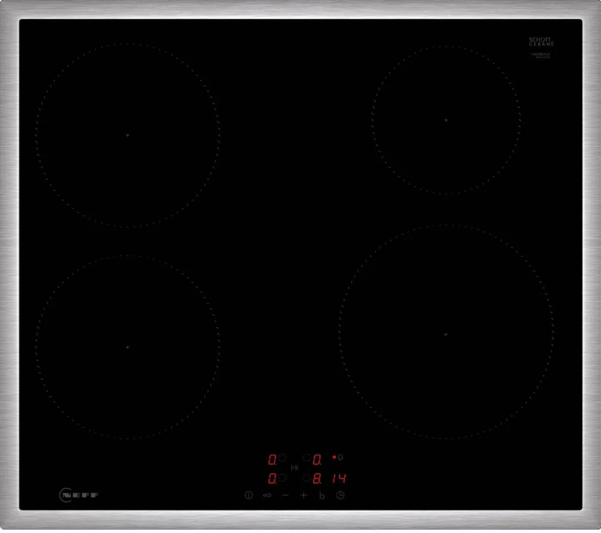Tap the red indicator dot beside bell
The width and height of the screenshot is (601, 533).
click(334, 457)
